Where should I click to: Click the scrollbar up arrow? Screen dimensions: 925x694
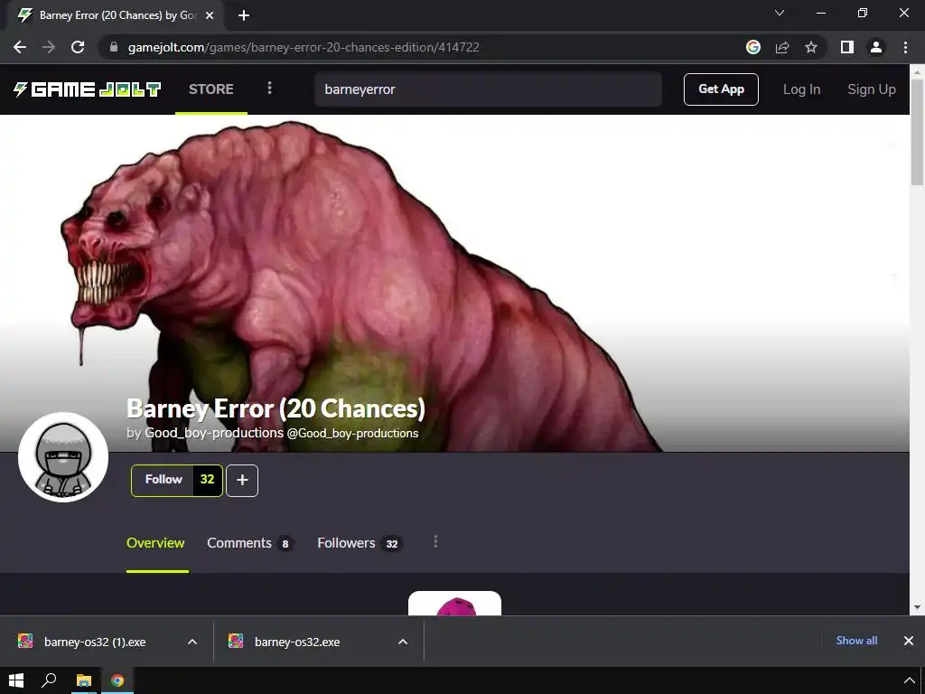click(918, 70)
